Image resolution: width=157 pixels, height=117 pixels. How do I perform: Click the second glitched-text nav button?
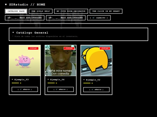66,18
